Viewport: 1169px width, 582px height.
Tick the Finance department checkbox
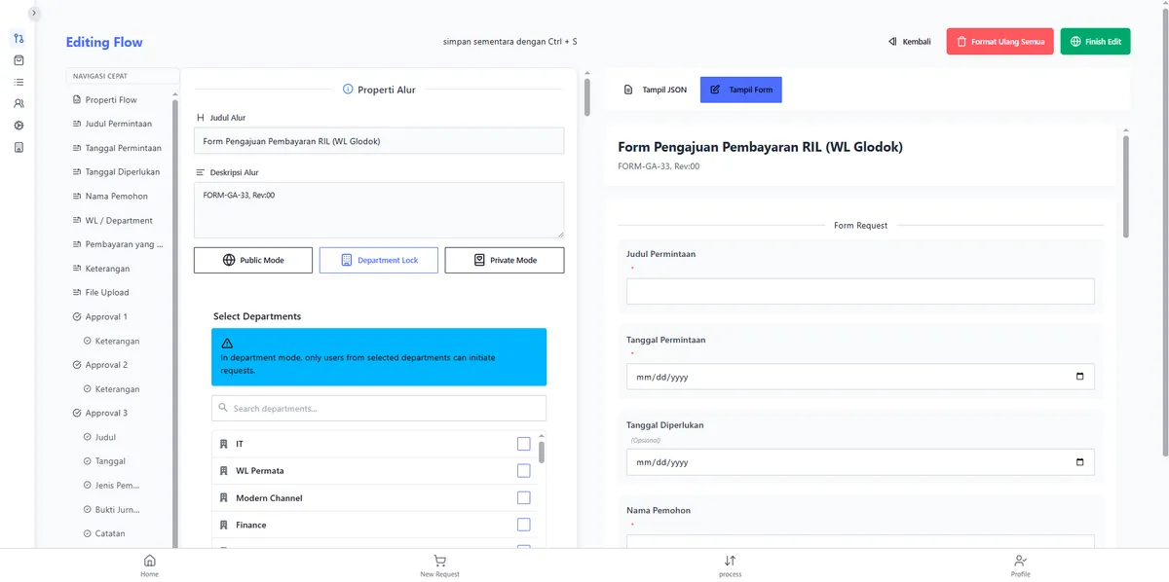(x=524, y=525)
